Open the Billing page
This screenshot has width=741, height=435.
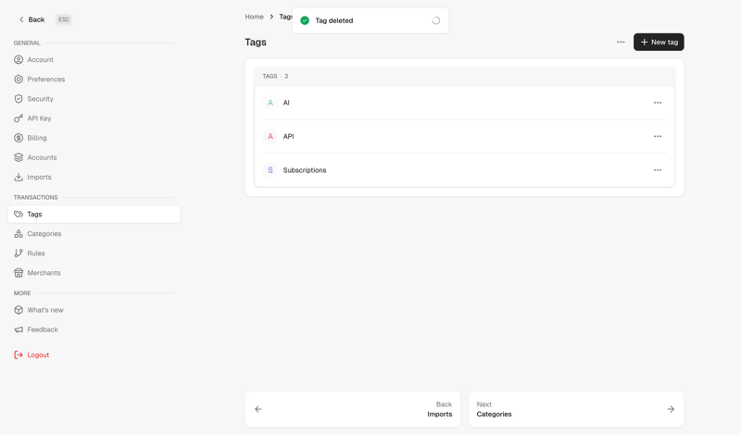click(94, 138)
